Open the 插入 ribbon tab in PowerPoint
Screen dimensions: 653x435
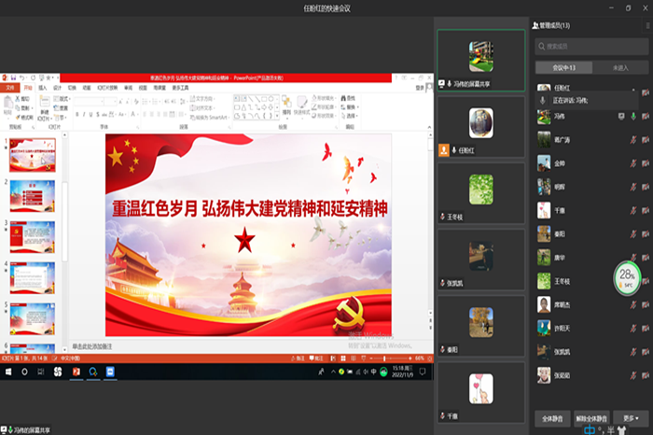click(x=41, y=87)
